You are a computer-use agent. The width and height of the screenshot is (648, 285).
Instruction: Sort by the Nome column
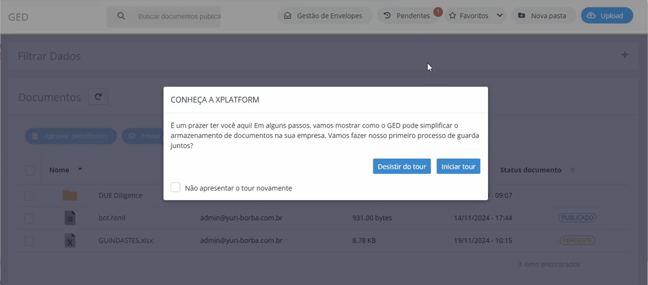point(66,170)
